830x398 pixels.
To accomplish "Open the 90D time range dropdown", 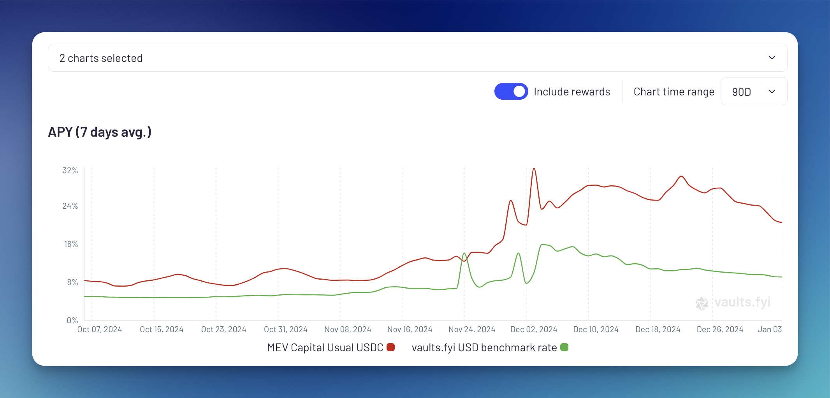I will tap(754, 92).
